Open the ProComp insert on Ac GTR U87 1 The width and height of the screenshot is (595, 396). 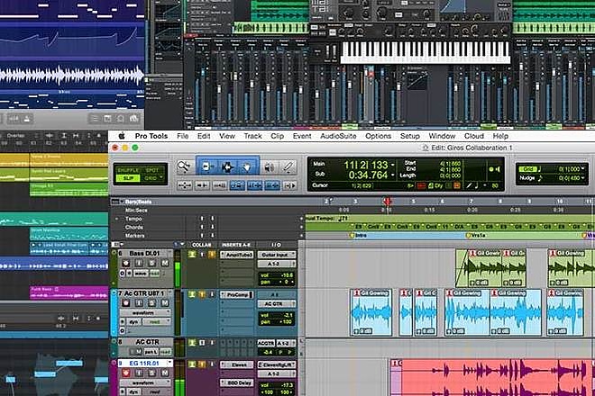tap(237, 294)
